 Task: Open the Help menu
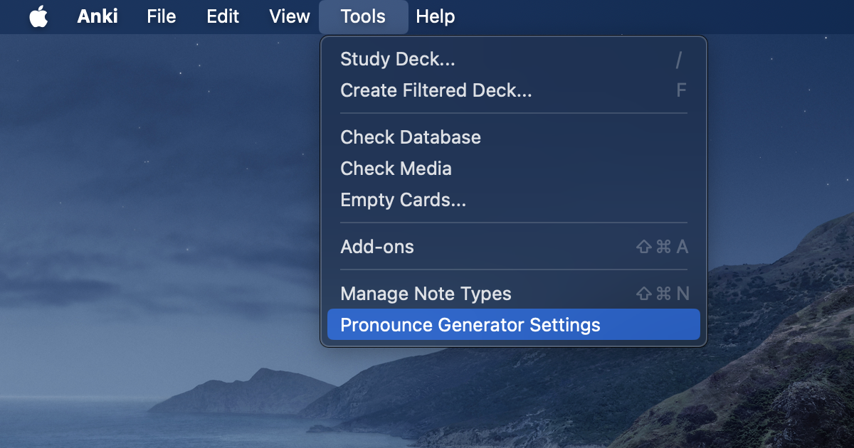point(435,16)
